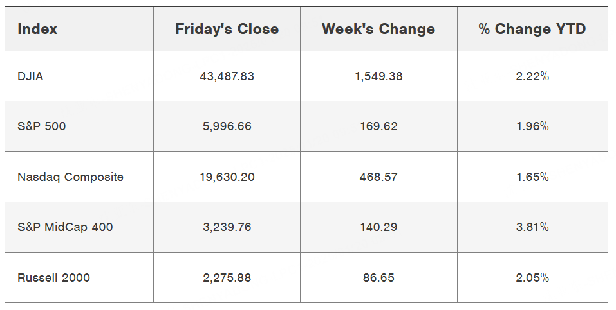The image size is (616, 310).
Task: Select Nasdaq close value 19,630.20
Action: pos(227,177)
